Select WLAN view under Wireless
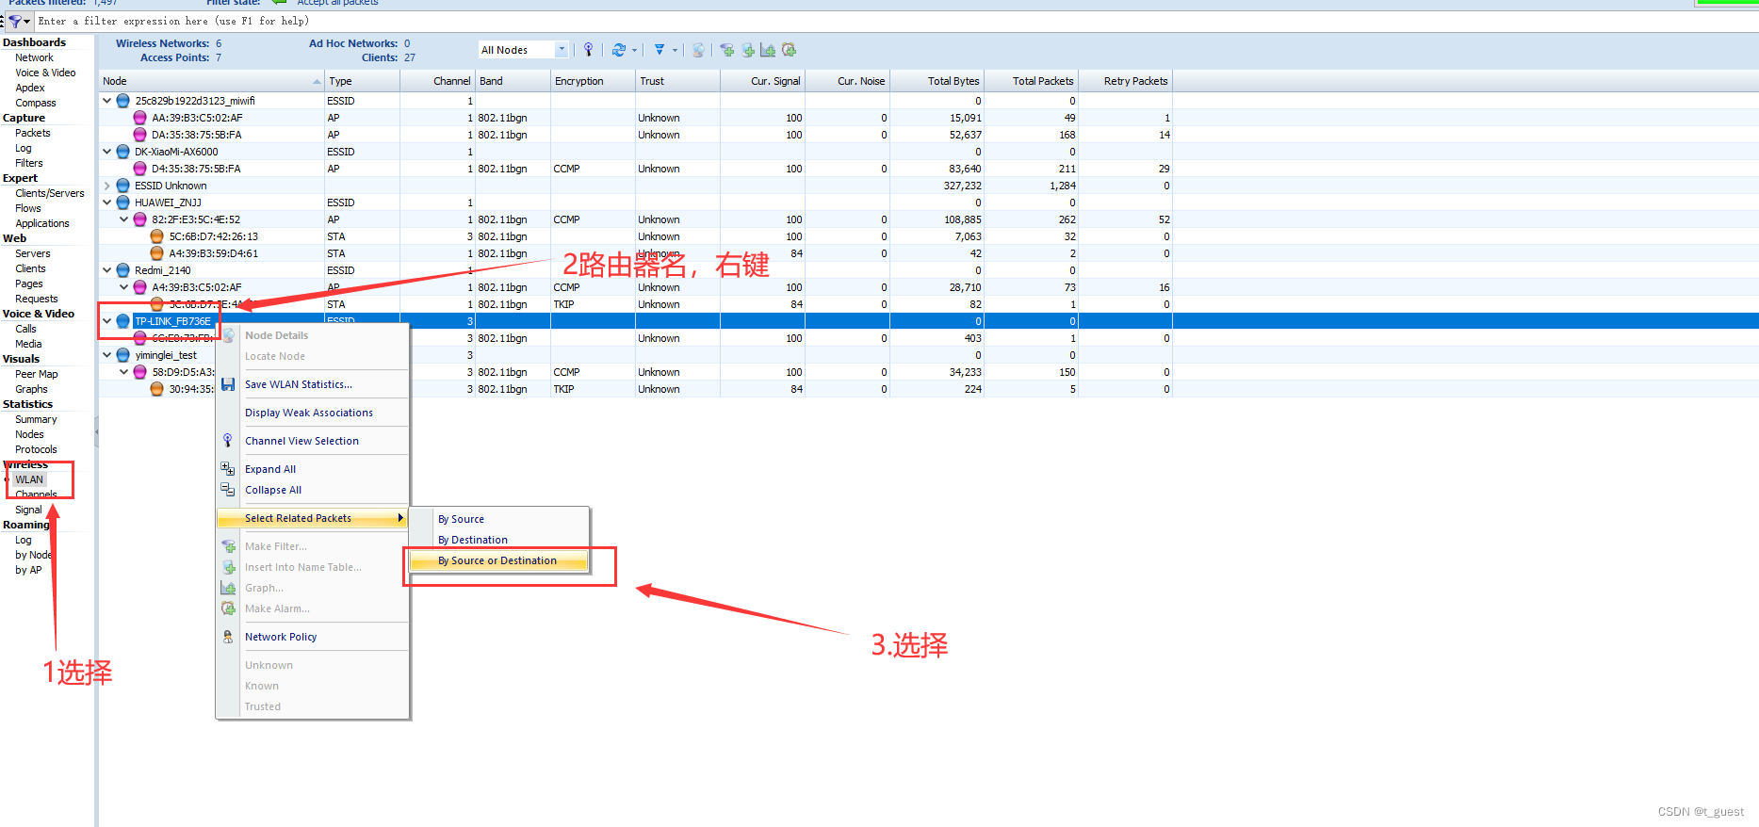This screenshot has height=827, width=1759. (29, 479)
